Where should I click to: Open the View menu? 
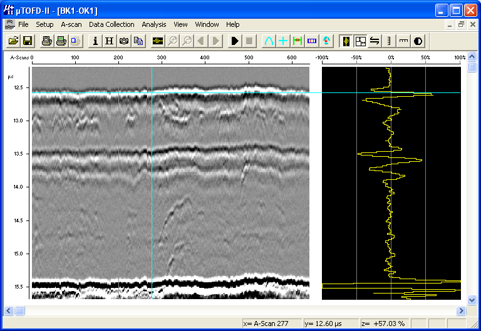(x=180, y=24)
